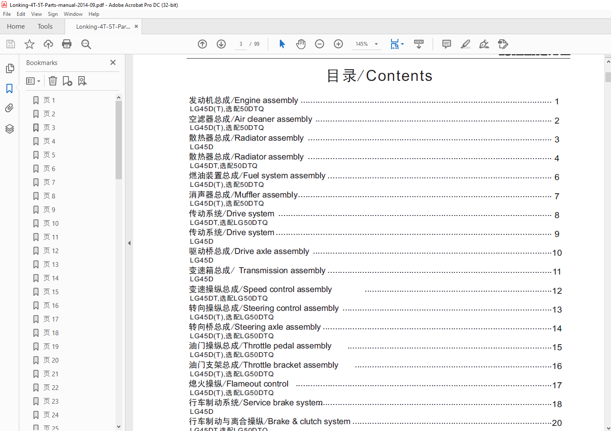
Task: Expand the page fit options dropdown arrow
Action: tap(403, 44)
